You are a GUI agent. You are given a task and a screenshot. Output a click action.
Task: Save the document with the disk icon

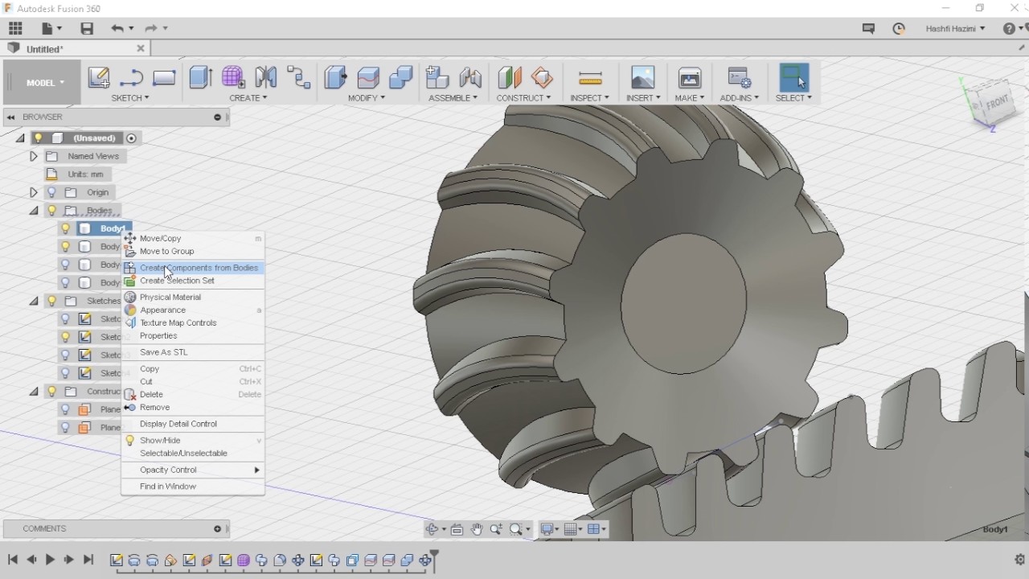click(x=87, y=28)
